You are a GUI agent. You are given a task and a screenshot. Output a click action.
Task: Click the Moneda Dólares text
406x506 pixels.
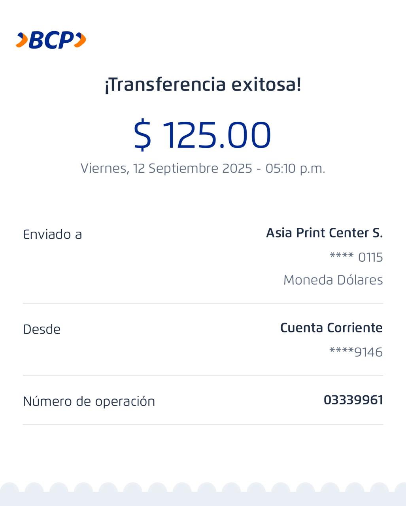pos(333,280)
